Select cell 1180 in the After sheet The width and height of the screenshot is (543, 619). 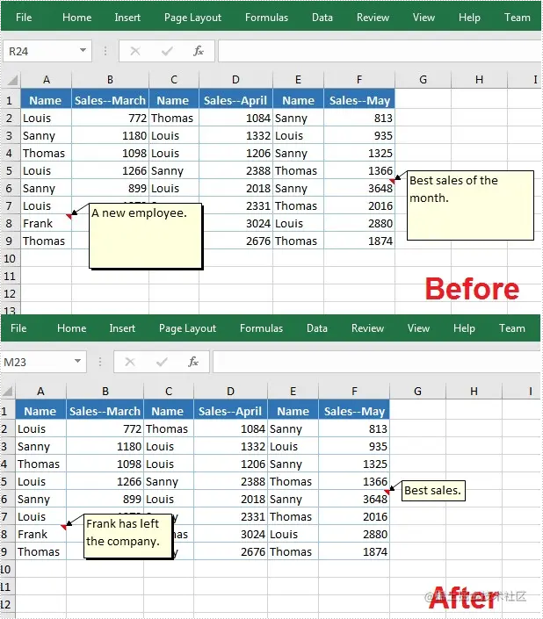point(105,447)
